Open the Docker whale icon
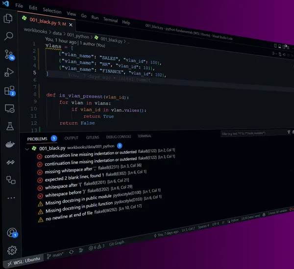Screen dimensions: 294x269 10,144
